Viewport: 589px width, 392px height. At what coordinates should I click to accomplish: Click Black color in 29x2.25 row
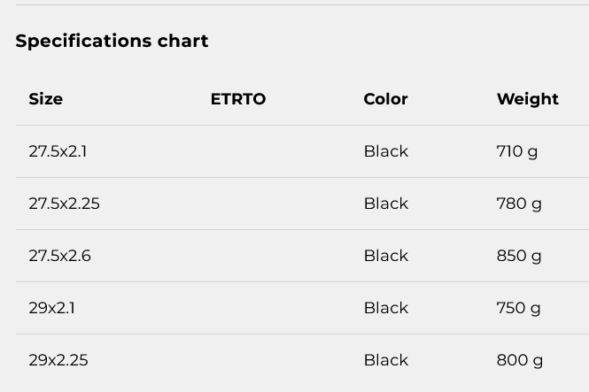click(x=386, y=360)
